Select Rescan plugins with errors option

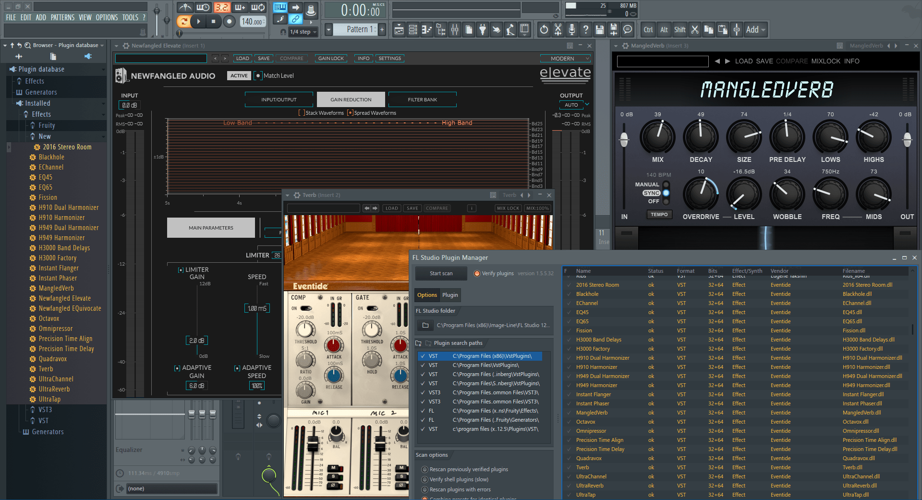point(425,489)
